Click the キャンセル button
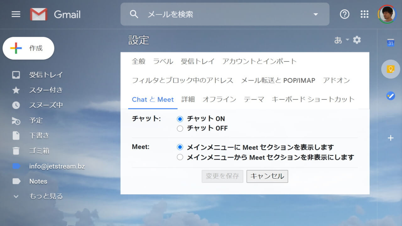The height and width of the screenshot is (226, 402). click(267, 176)
